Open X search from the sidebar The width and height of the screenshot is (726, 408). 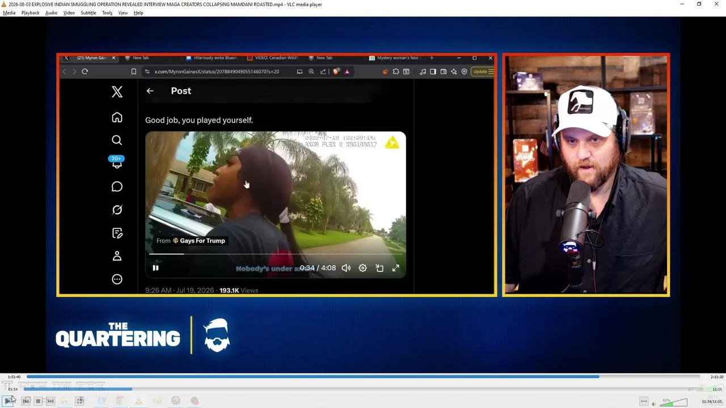pos(117,140)
